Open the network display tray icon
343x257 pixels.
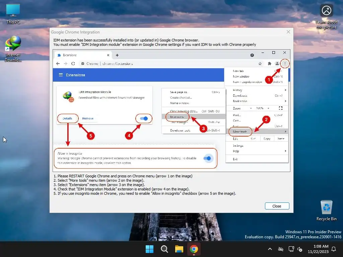291,249
